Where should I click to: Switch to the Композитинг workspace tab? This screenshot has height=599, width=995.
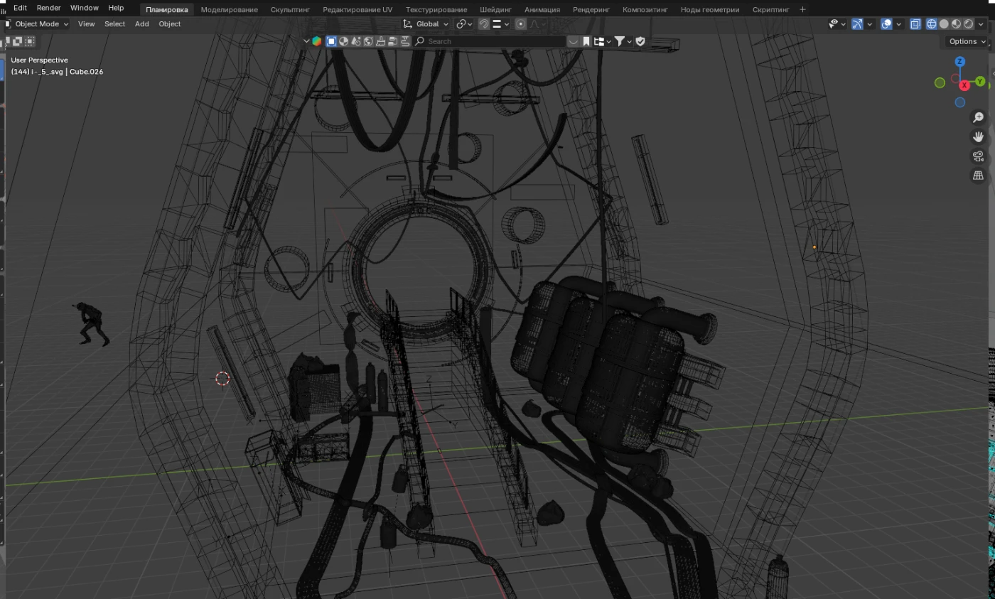645,9
